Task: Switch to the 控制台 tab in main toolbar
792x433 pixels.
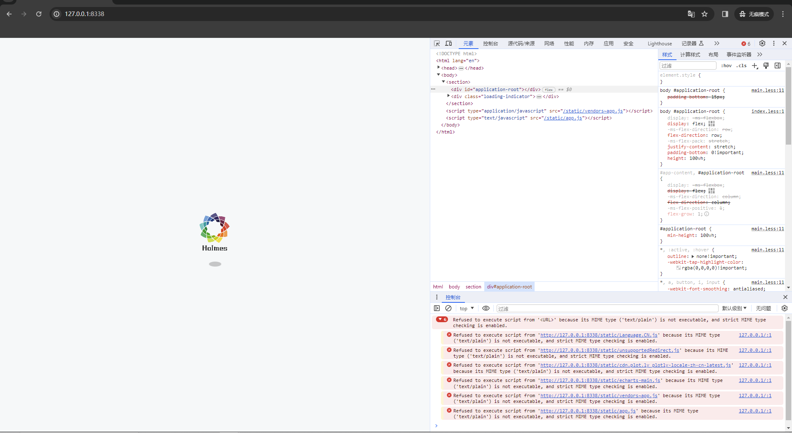Action: coord(490,44)
